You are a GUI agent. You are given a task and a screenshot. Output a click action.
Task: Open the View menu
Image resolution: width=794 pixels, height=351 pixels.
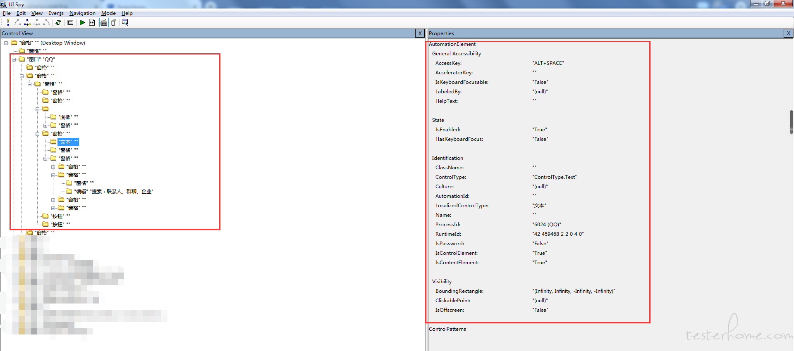(37, 13)
